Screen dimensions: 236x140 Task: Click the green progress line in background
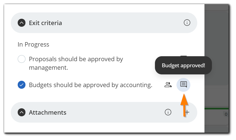pos(216,109)
